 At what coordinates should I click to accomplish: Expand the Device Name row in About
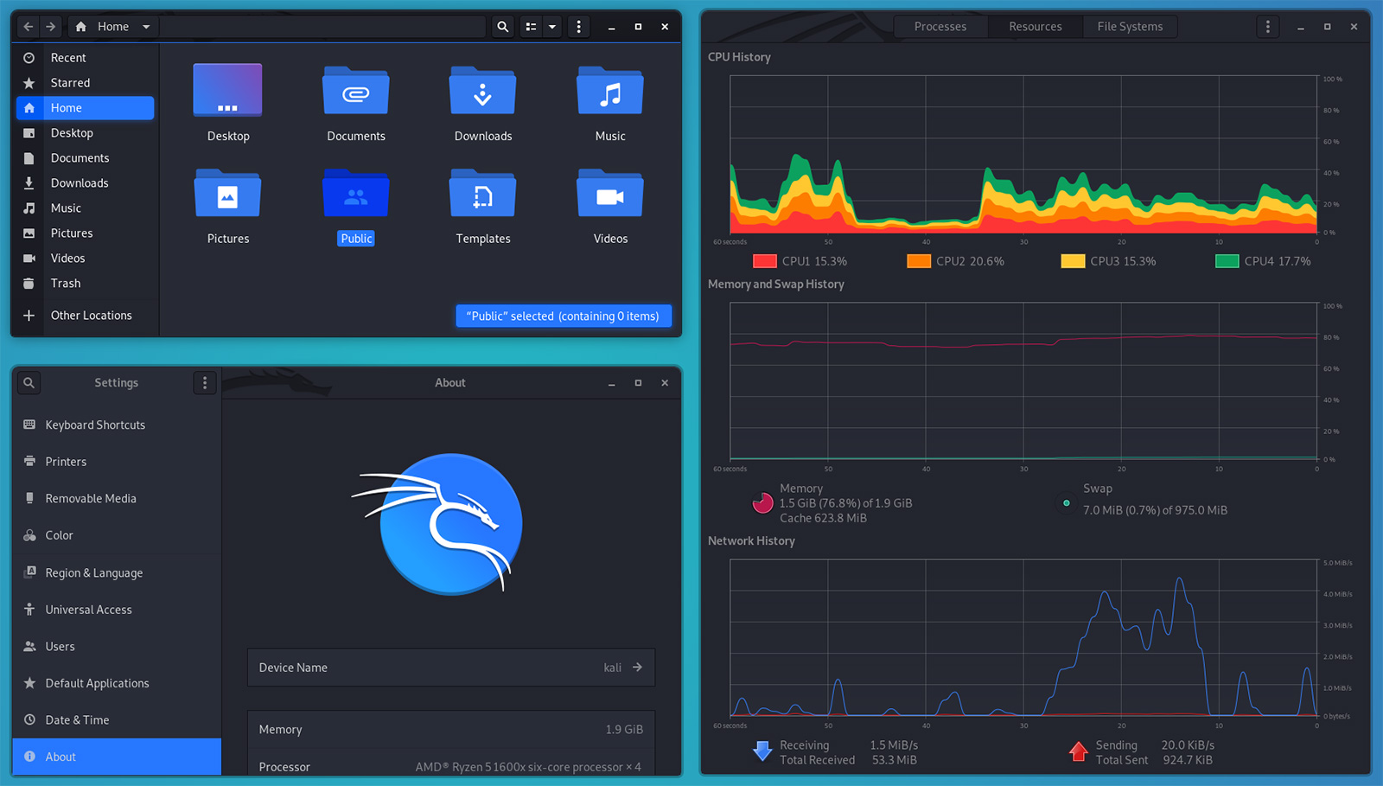point(637,667)
